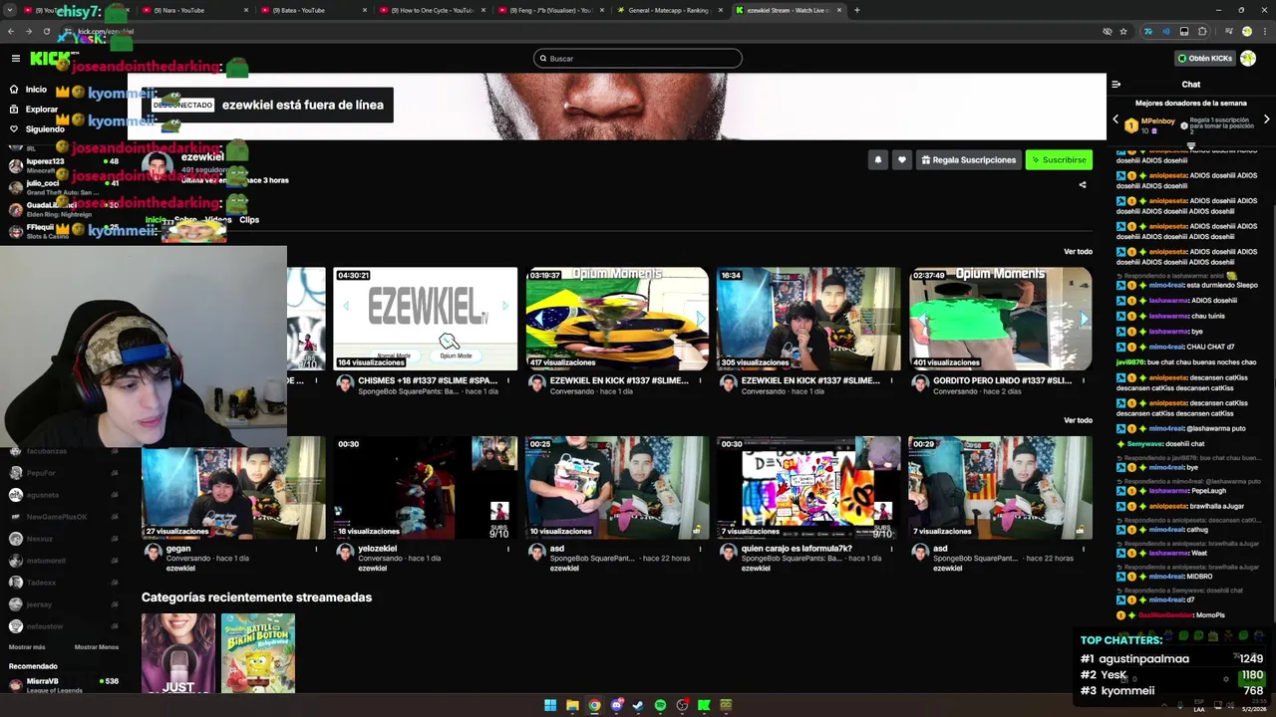
Task: Open options menu for the second asd clip
Action: pyautogui.click(x=1083, y=549)
